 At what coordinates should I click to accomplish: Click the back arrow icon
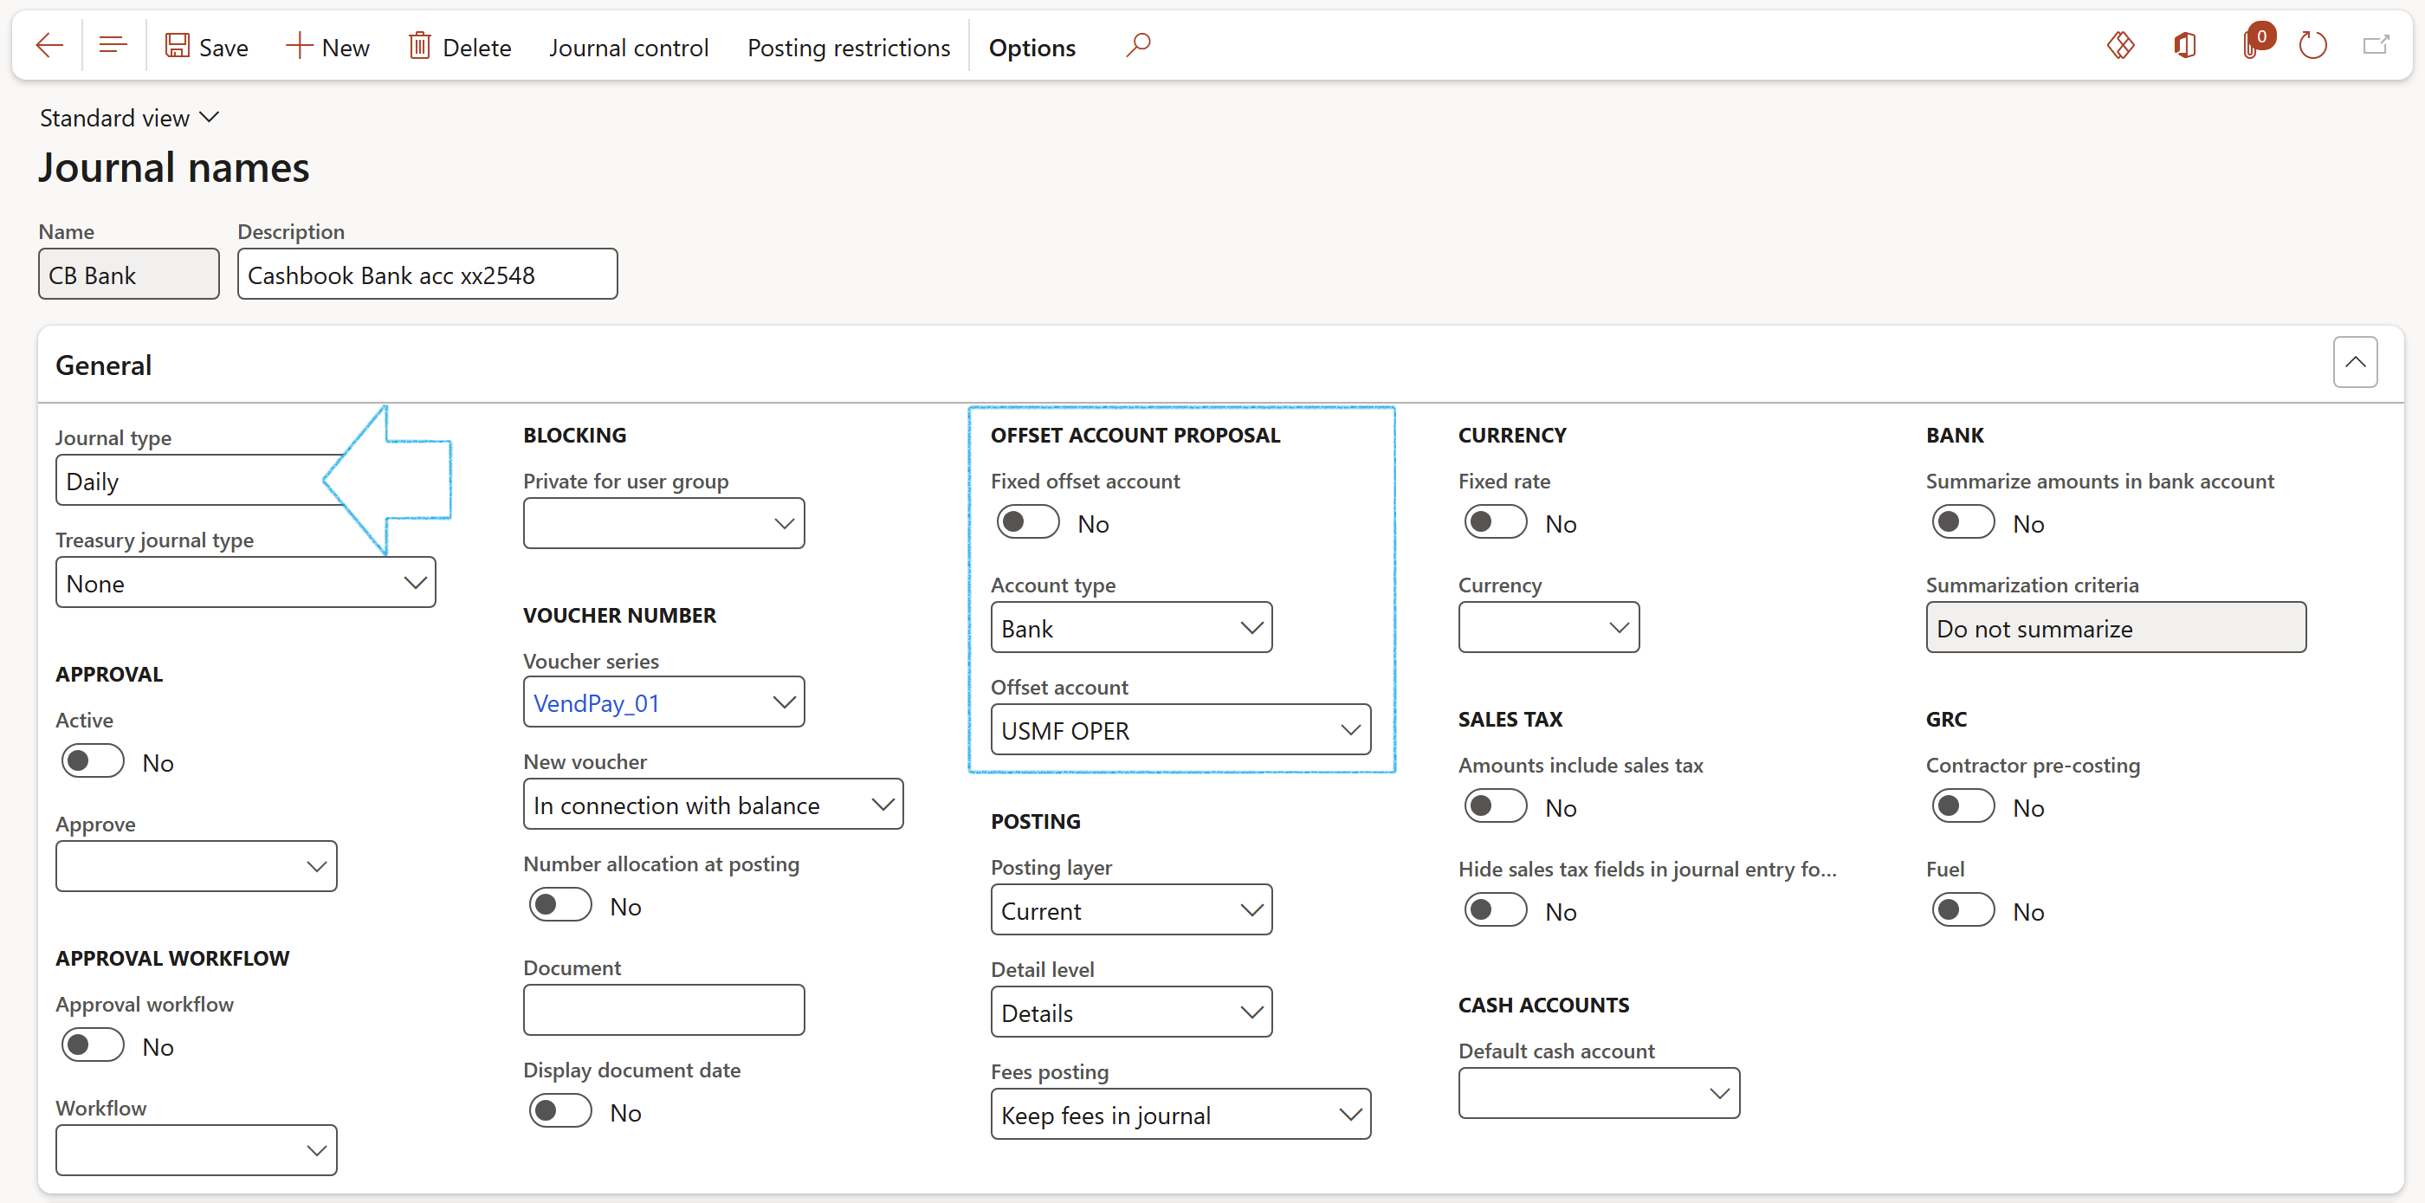click(x=49, y=45)
